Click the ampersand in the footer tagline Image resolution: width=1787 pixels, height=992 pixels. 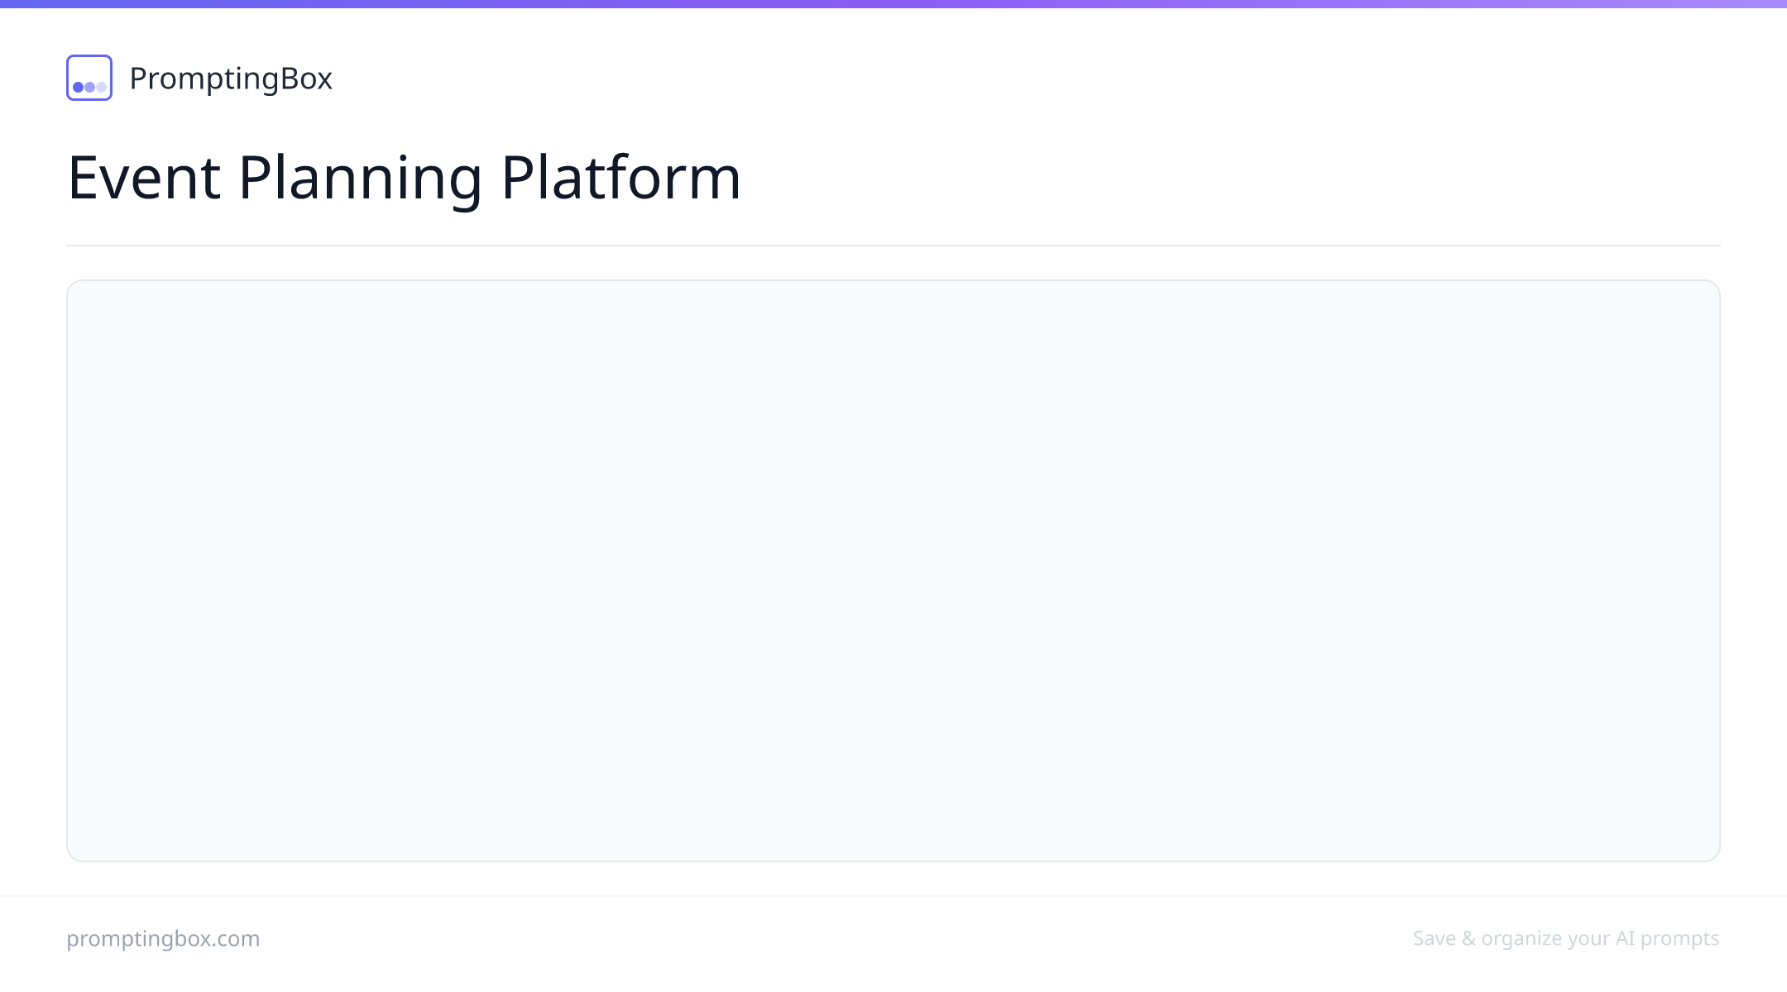(1468, 938)
